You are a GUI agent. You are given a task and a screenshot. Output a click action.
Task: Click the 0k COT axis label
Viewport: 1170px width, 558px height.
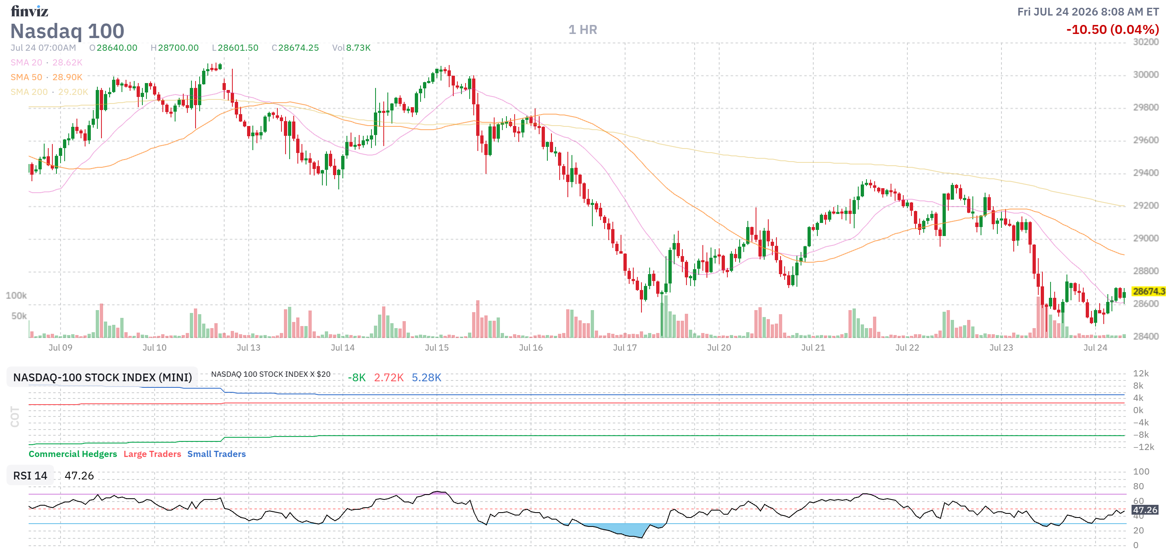click(x=1138, y=410)
